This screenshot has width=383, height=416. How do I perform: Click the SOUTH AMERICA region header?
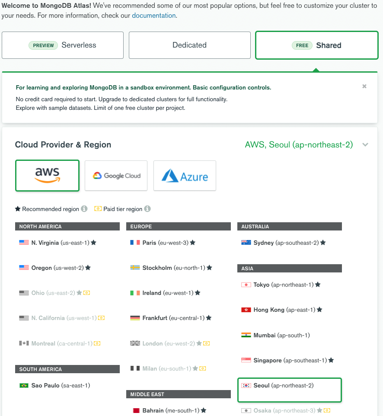click(67, 369)
